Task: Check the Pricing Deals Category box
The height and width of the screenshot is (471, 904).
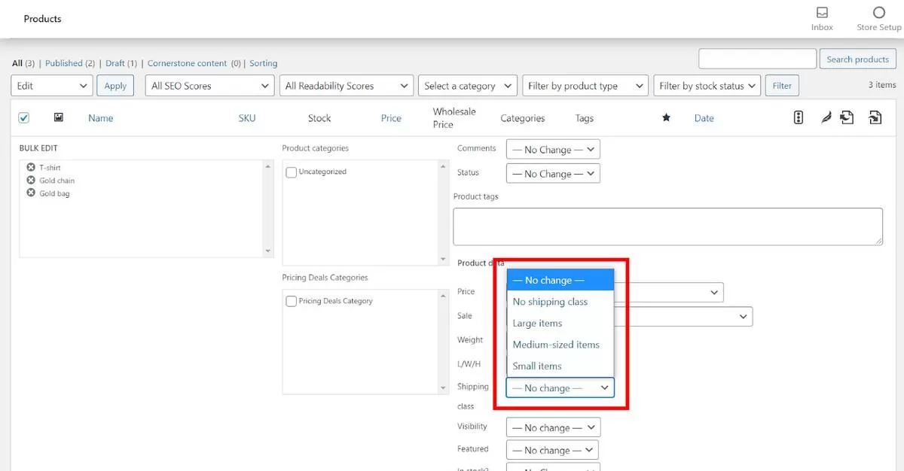Action: (x=292, y=301)
